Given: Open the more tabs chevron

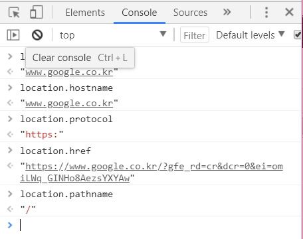Looking at the screenshot, I should pos(227,12).
